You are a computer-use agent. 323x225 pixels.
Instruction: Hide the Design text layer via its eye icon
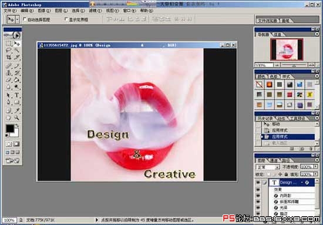pos(258,183)
